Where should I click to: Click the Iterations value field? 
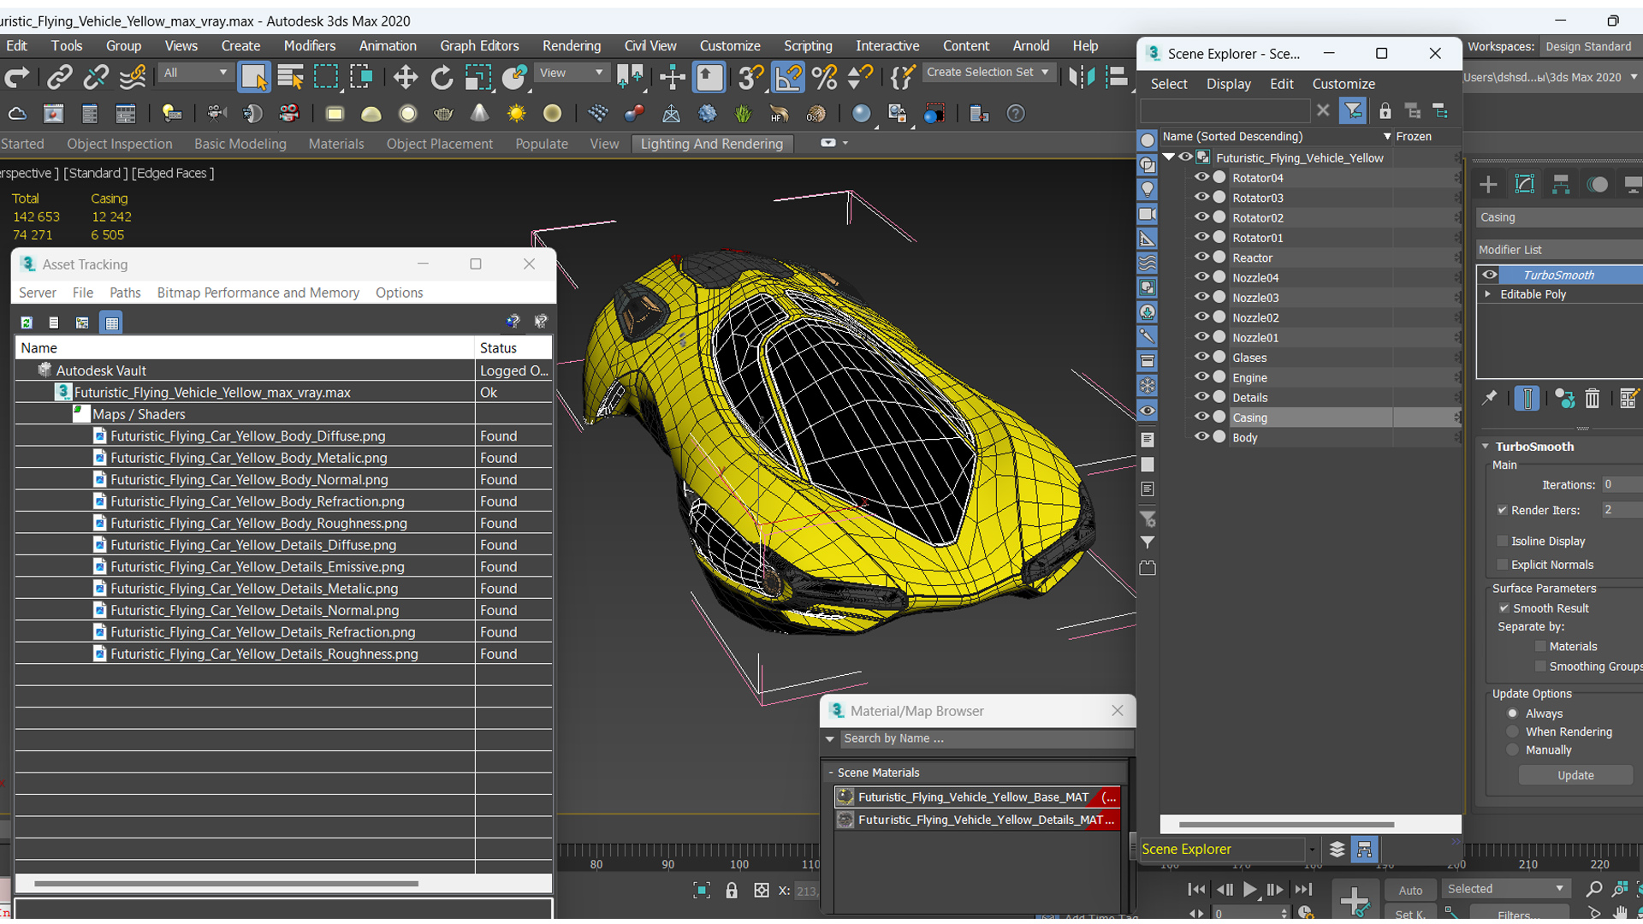pyautogui.click(x=1622, y=485)
